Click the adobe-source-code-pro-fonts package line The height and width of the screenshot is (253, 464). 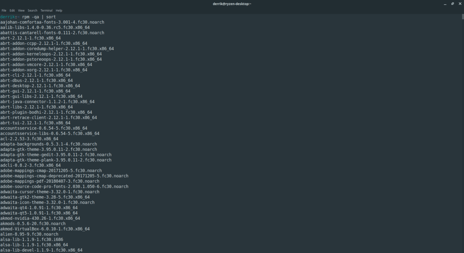point(64,186)
